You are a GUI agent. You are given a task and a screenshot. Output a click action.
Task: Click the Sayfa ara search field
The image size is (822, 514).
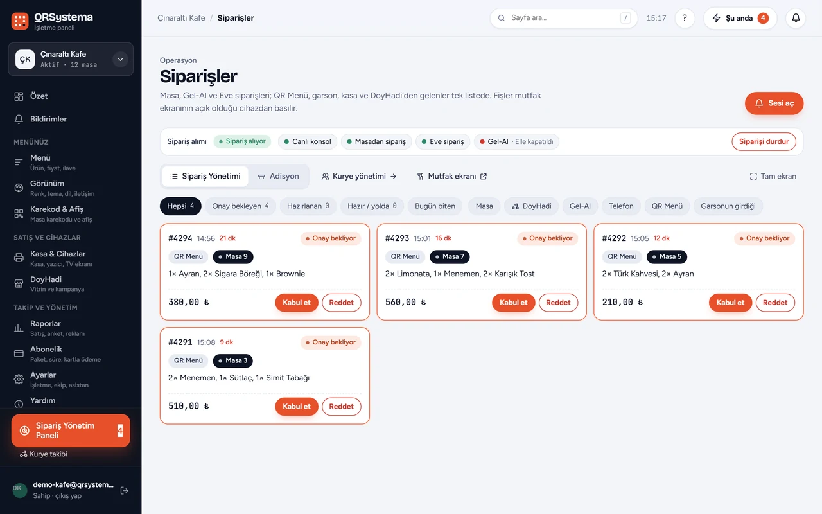pos(564,18)
